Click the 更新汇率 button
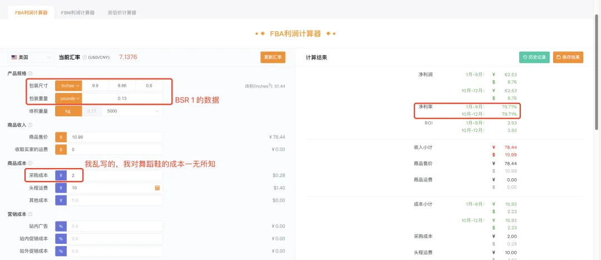601x260 pixels. (x=273, y=57)
